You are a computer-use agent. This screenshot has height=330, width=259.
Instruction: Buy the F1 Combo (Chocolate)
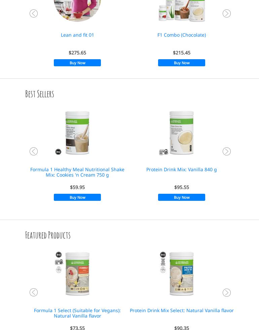click(182, 63)
